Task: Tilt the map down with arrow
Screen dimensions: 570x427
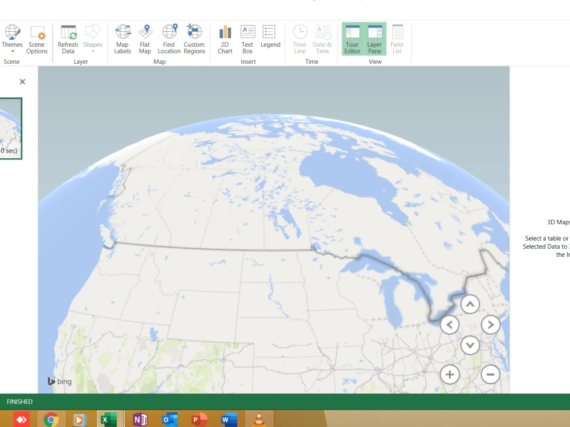Action: point(470,345)
